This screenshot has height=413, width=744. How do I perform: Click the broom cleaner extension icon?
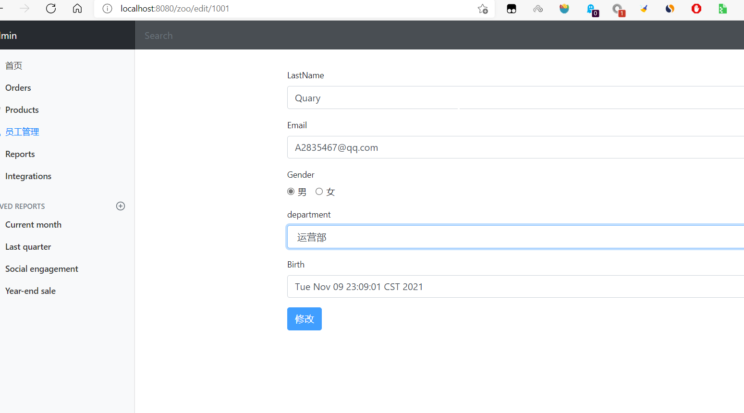point(644,9)
